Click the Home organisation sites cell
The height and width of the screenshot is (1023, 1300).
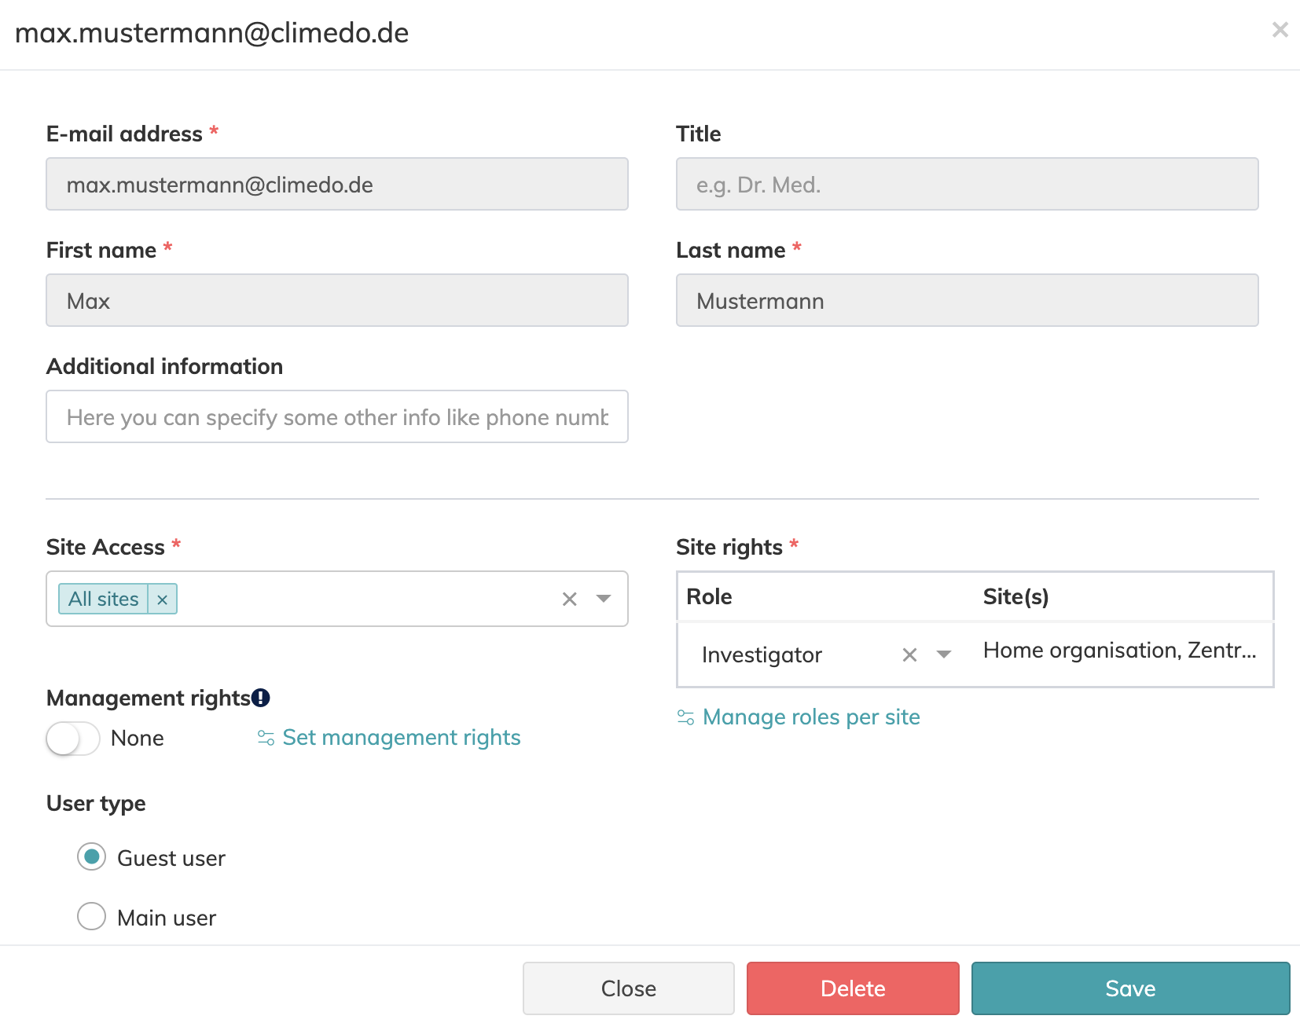(1119, 651)
